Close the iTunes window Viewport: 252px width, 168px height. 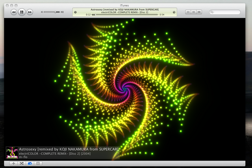7,6
